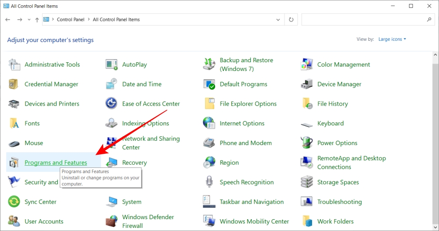Click the Troubleshooting icon
Viewport: 439px width, 231px height.
pos(306,202)
